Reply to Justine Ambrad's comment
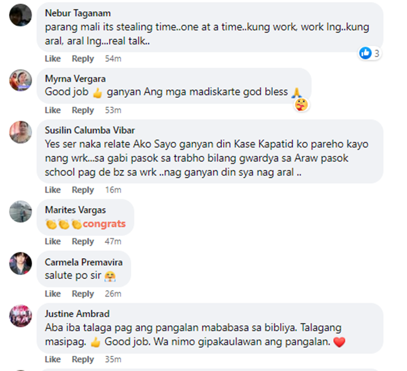This screenshot has width=407, height=371. pyautogui.click(x=83, y=359)
